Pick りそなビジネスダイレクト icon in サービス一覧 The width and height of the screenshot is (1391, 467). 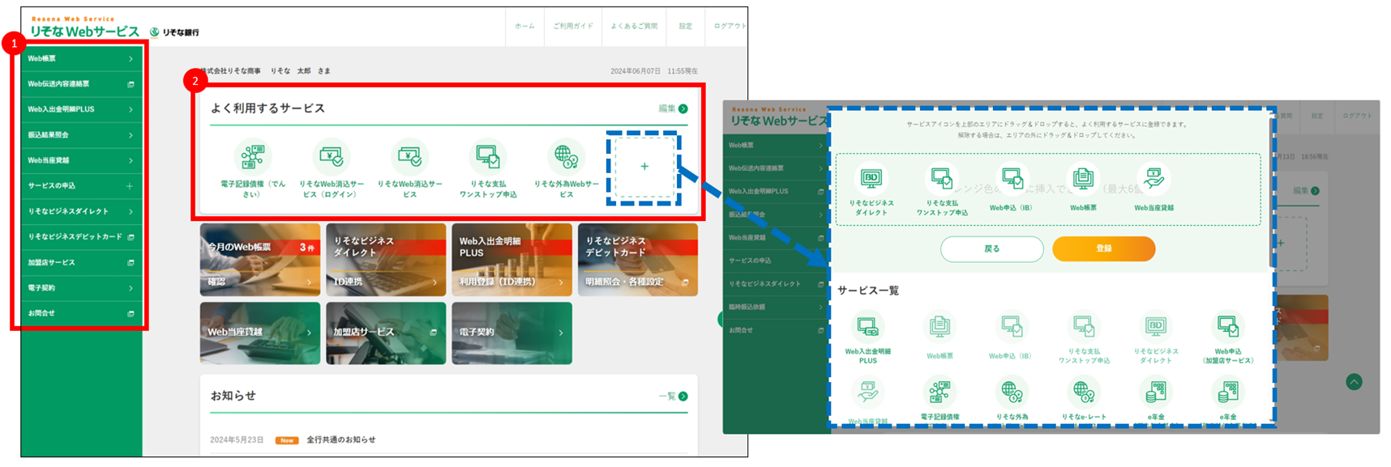(x=1156, y=327)
